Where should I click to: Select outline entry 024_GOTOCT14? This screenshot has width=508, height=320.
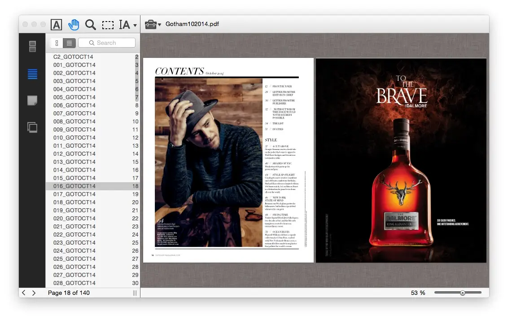92,251
